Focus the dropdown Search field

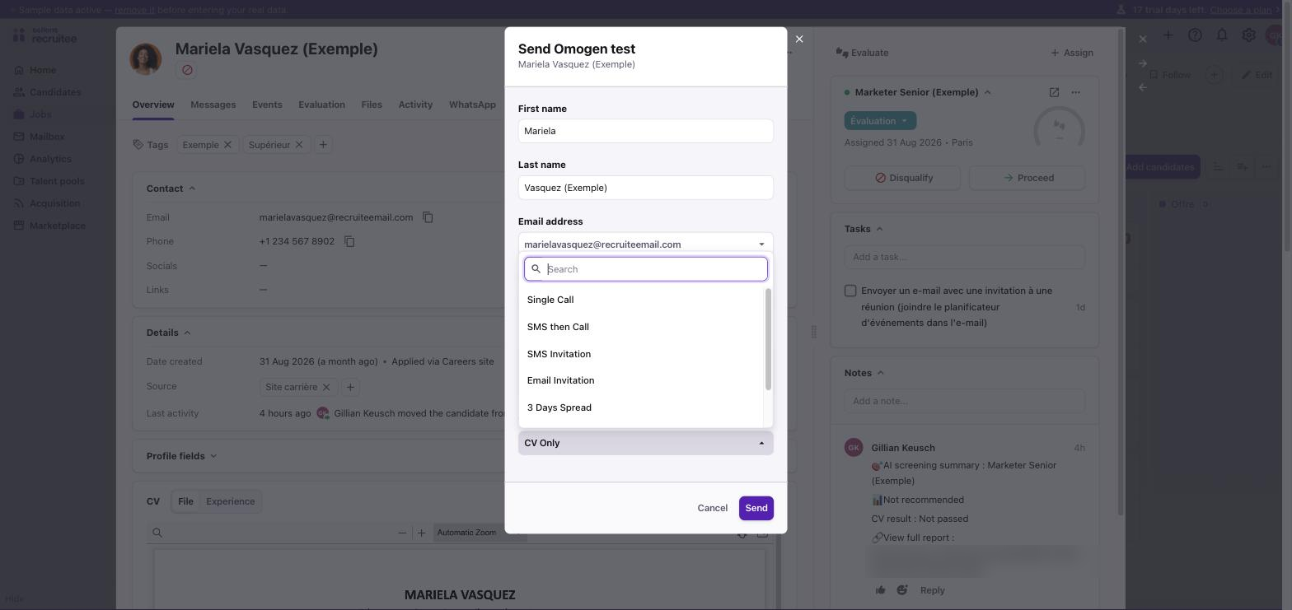pyautogui.click(x=645, y=269)
